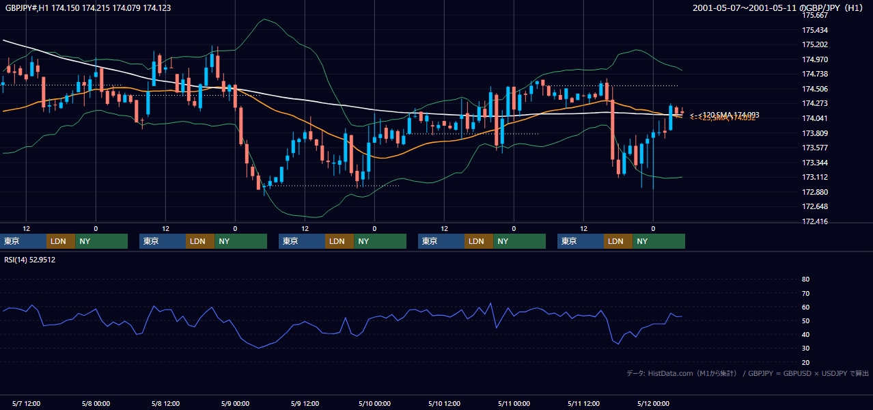Screen dimensions: 873x410
Task: Select the 174.273 price axis label
Action: click(x=815, y=103)
